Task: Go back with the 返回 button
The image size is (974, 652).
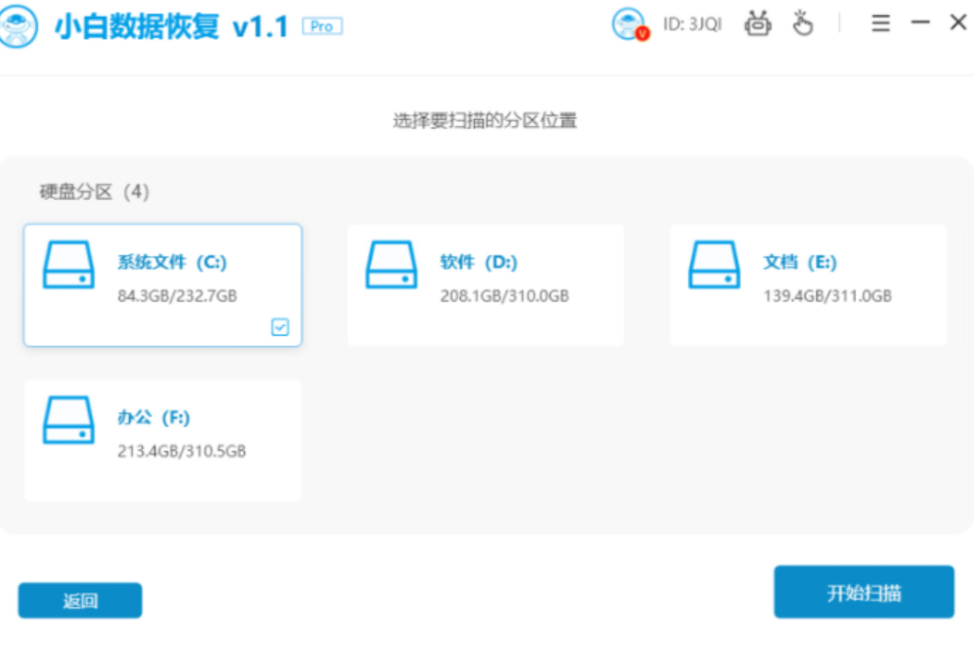Action: click(80, 601)
